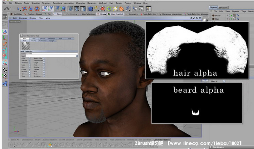Toggle the Kink checkbox in Basic Properties
This screenshot has height=149, width=254.
pos(29,67)
